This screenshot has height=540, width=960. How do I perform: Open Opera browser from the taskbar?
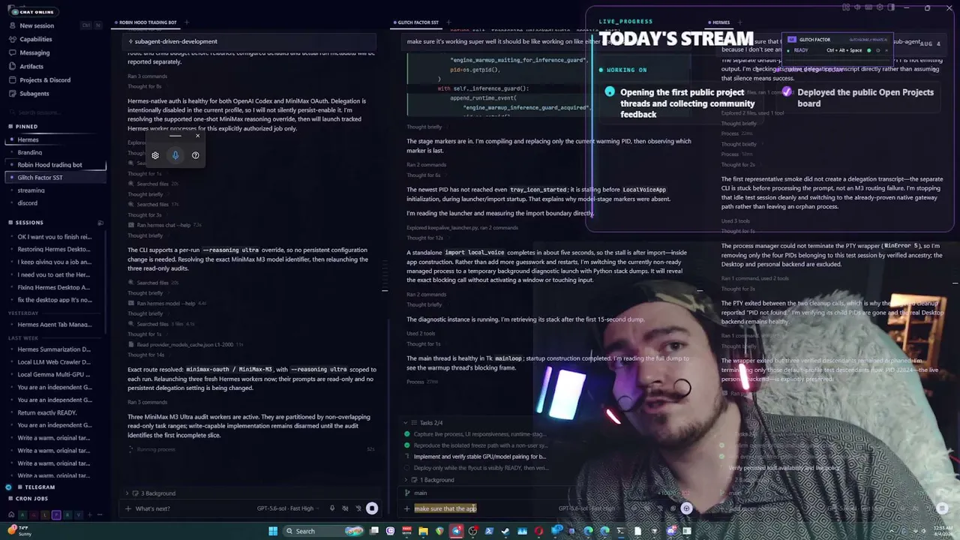pos(538,531)
